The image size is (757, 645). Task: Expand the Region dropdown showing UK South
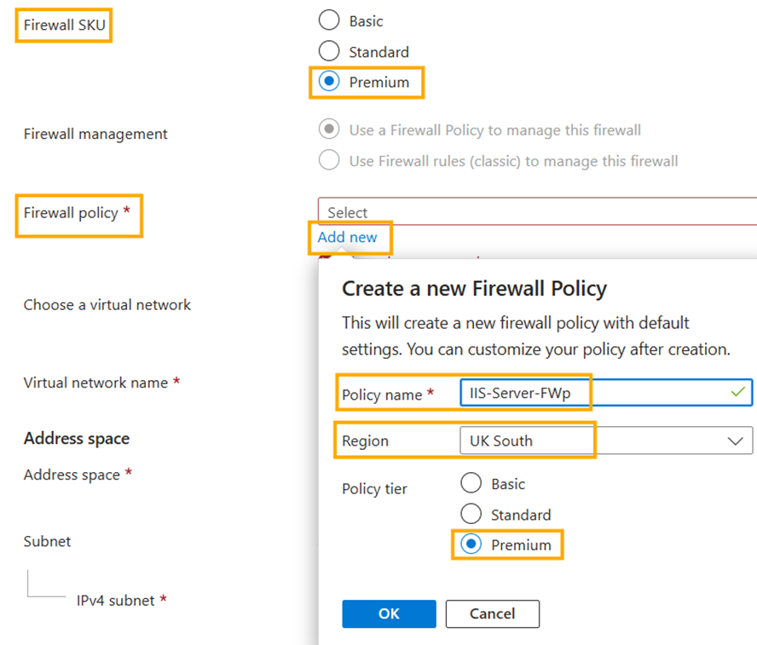click(605, 441)
